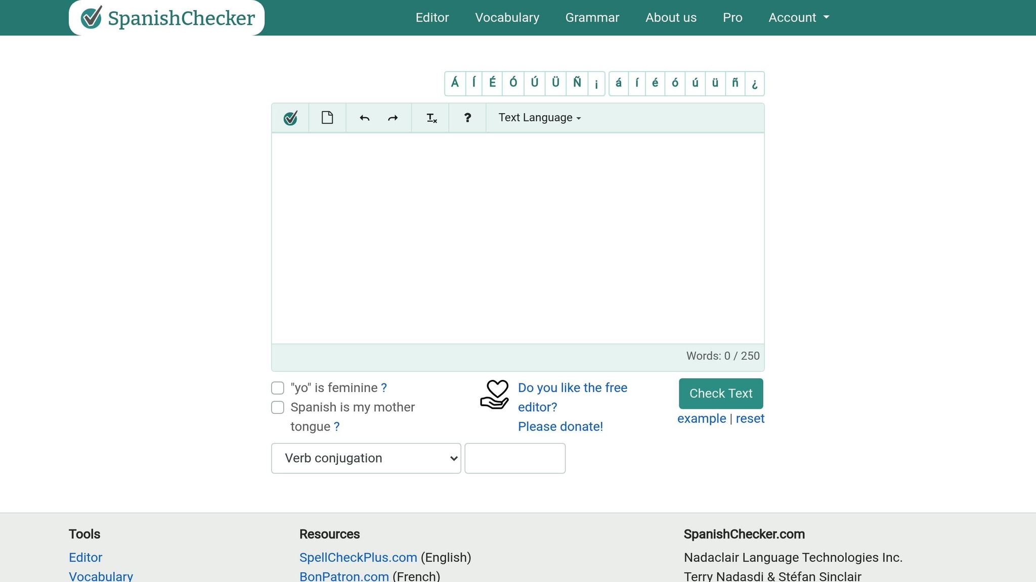This screenshot has height=582, width=1036.
Task: Insert uppercase Ñ character
Action: (x=577, y=83)
